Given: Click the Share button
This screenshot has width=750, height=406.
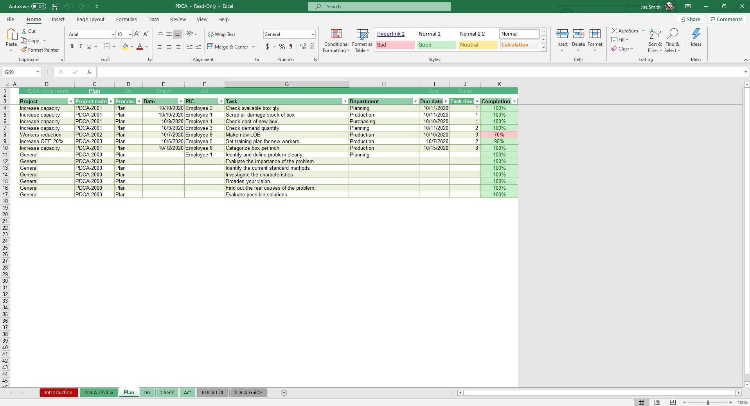Looking at the screenshot, I should [x=691, y=20].
